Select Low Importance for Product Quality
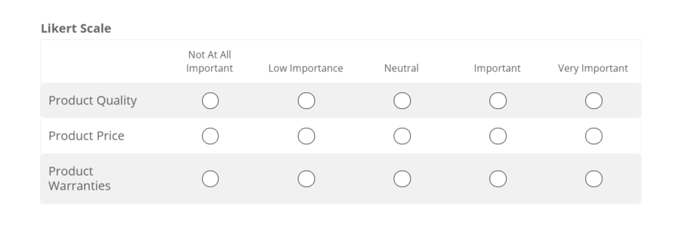The width and height of the screenshot is (681, 227). tap(306, 101)
